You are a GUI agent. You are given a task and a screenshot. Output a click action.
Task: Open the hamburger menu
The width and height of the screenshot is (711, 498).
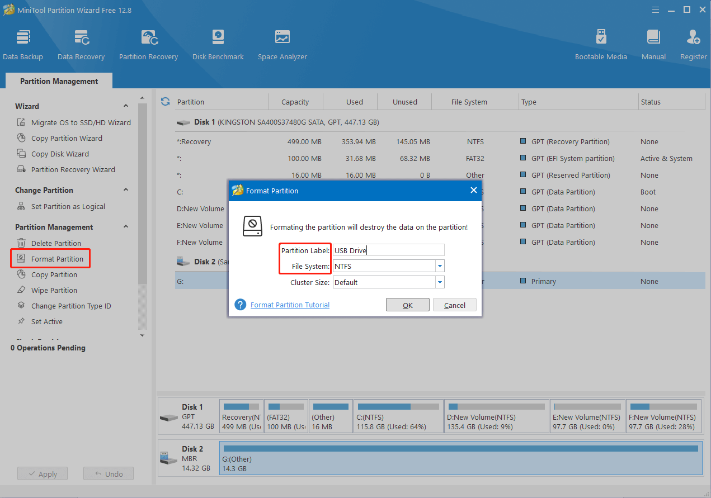point(655,10)
